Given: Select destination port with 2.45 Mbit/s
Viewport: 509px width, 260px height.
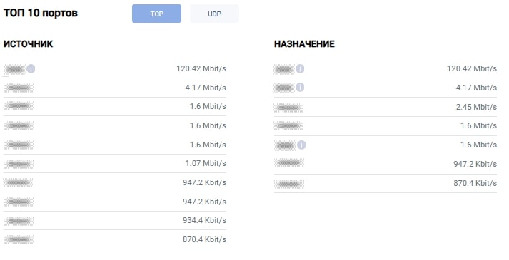Looking at the screenshot, I should 288,108.
